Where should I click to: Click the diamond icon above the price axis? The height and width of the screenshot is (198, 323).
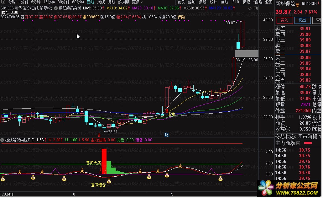pos(250,8)
